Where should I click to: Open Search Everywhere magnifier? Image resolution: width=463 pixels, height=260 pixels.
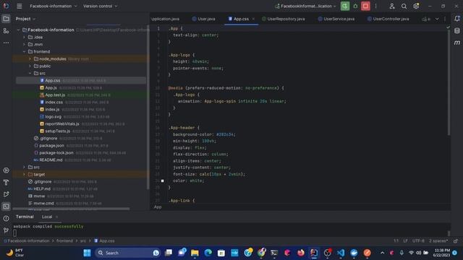click(404, 6)
